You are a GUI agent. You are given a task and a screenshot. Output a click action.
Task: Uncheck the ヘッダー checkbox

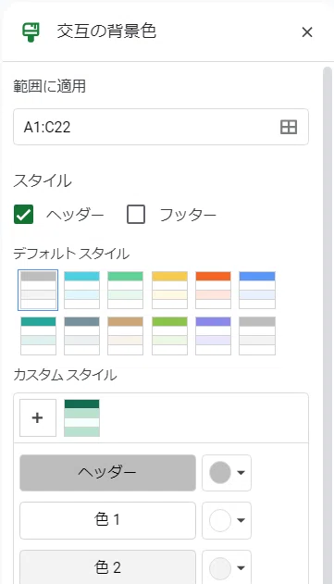pos(23,215)
